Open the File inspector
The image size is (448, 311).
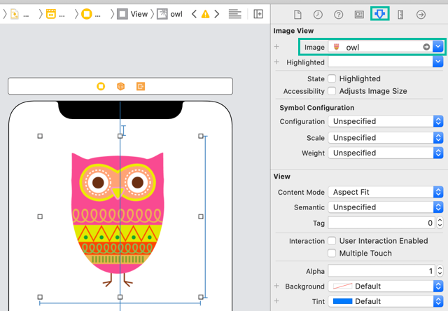[297, 14]
